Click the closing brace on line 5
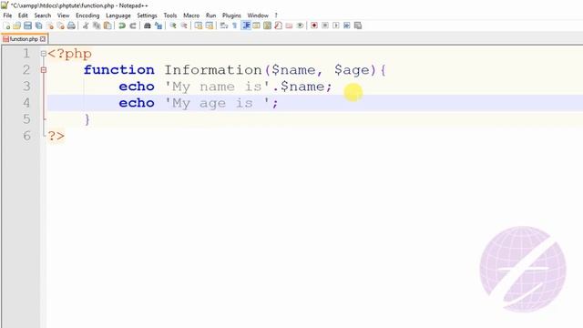This screenshot has width=583, height=328. [x=87, y=119]
